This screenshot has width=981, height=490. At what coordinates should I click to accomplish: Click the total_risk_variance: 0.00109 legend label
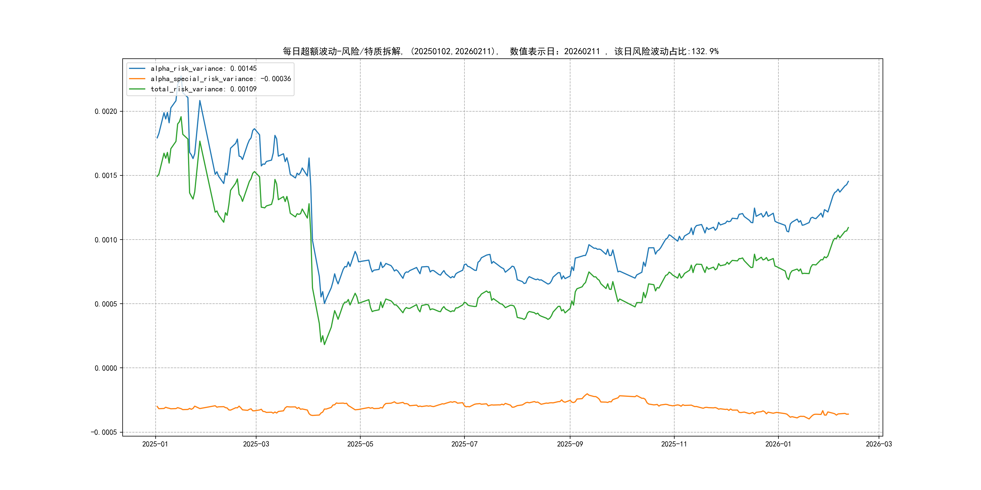point(203,89)
